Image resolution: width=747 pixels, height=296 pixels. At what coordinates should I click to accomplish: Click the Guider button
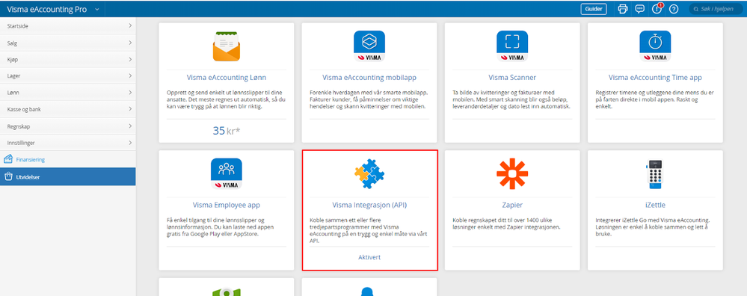(594, 9)
